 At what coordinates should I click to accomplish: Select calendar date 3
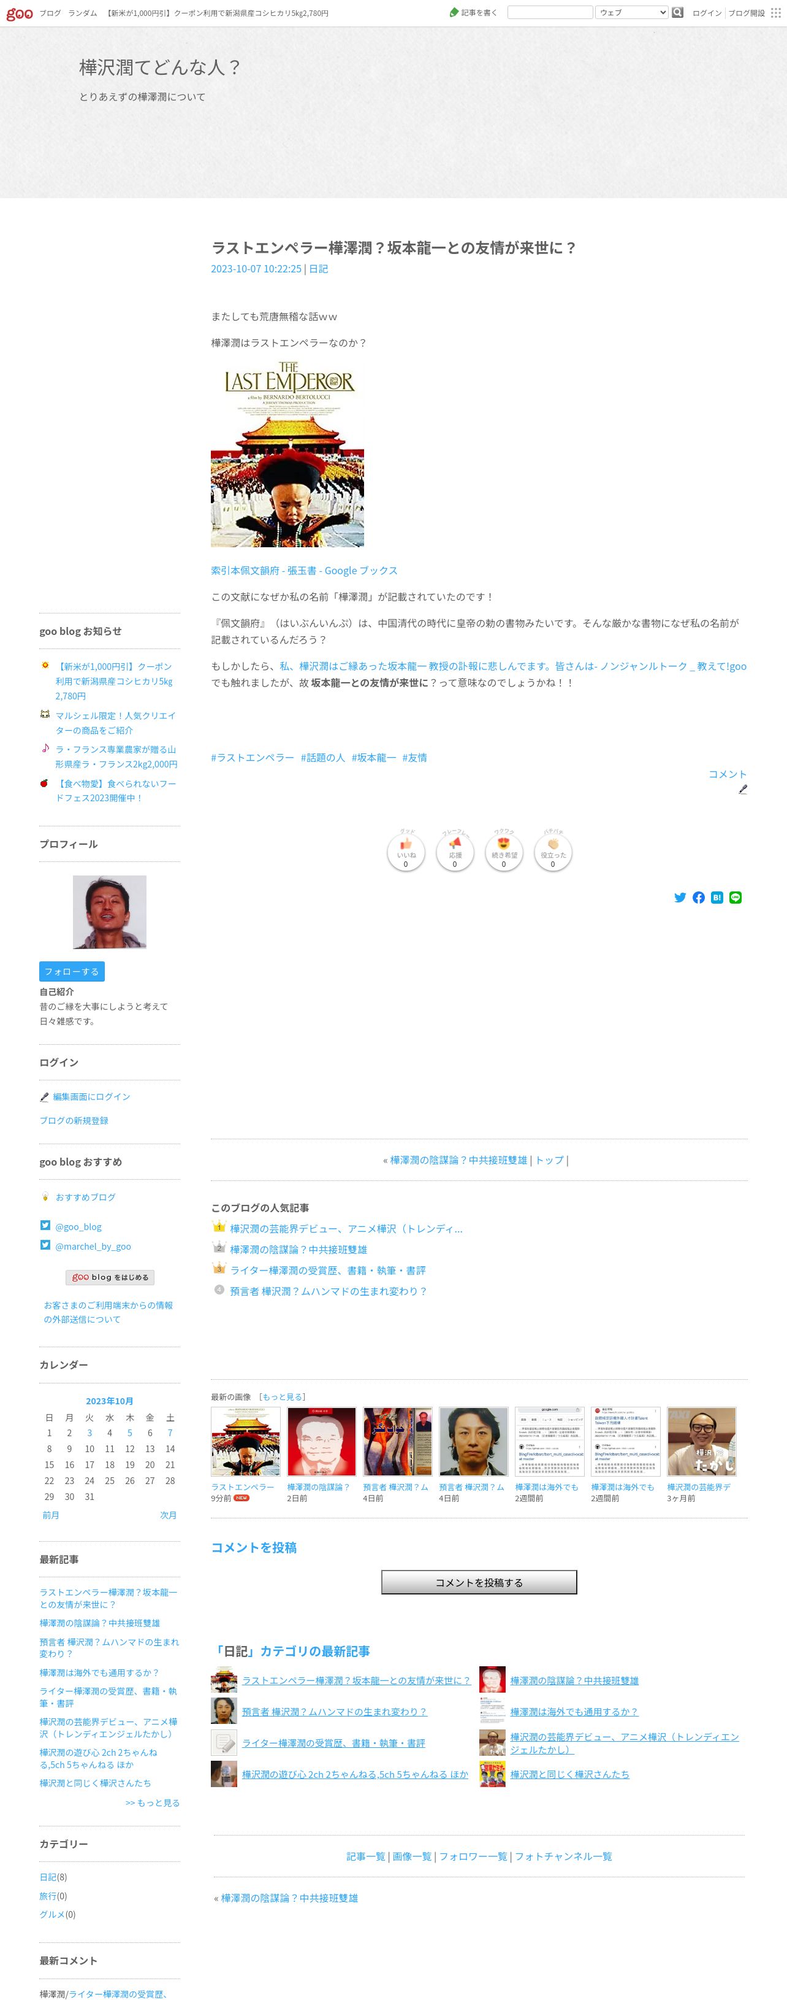[x=89, y=1433]
